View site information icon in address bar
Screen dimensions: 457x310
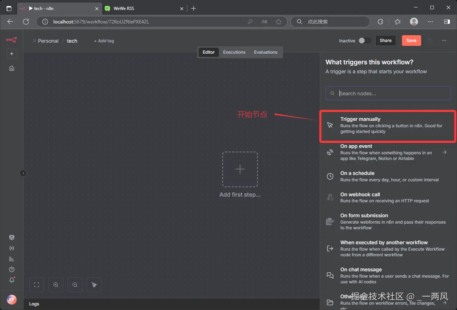tap(45, 22)
